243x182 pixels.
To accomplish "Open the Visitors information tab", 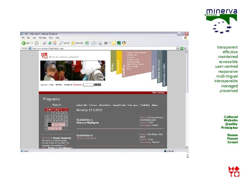I will pos(165,68).
